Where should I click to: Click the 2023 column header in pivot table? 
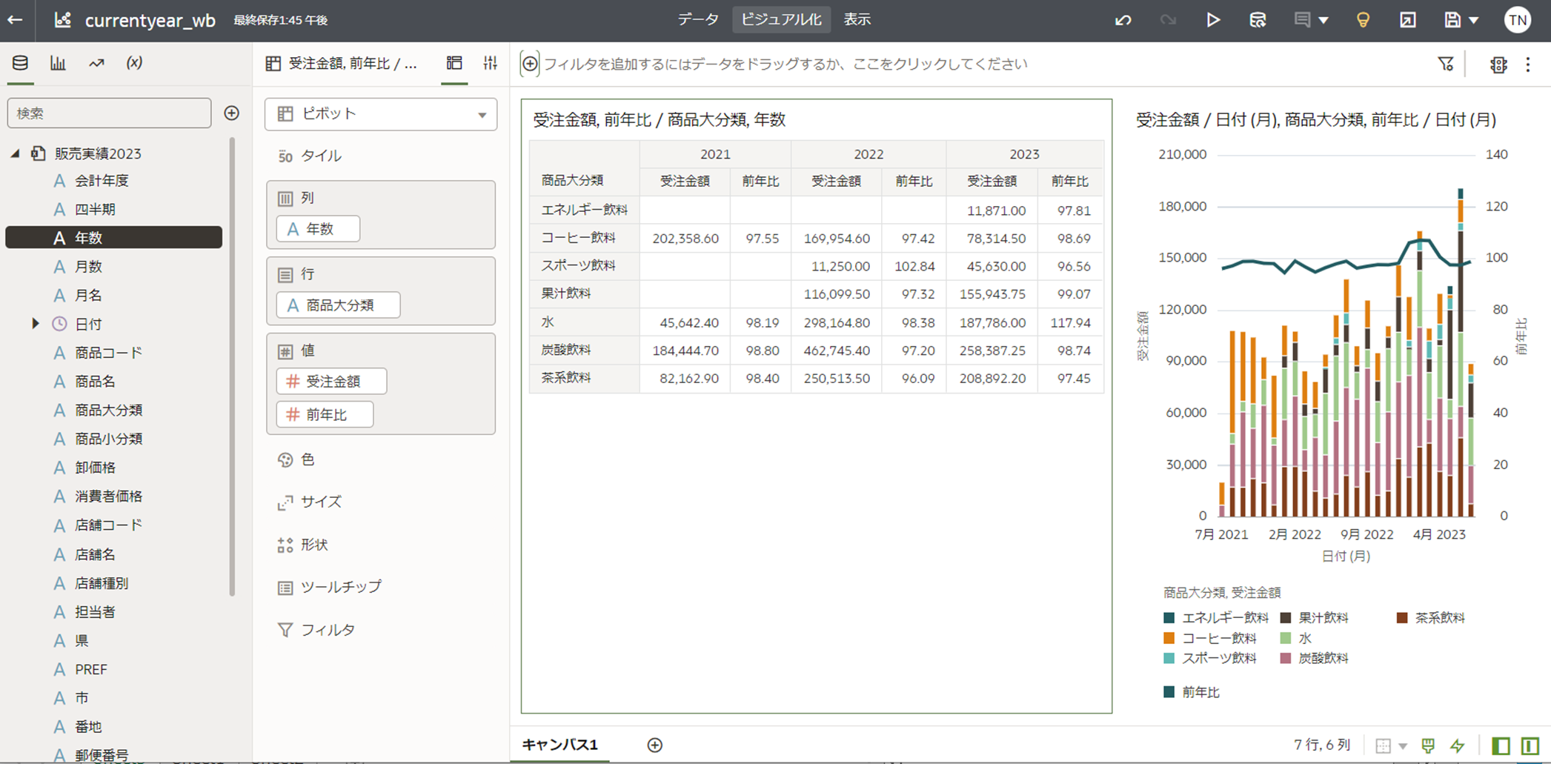[1024, 154]
